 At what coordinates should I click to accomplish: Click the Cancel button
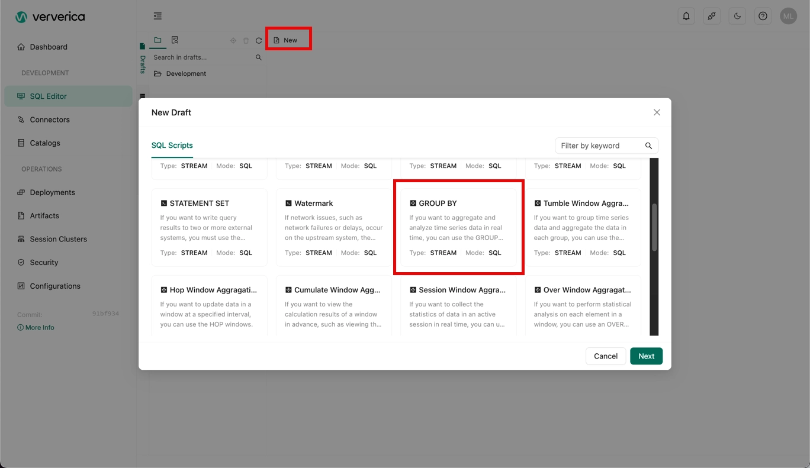(606, 356)
